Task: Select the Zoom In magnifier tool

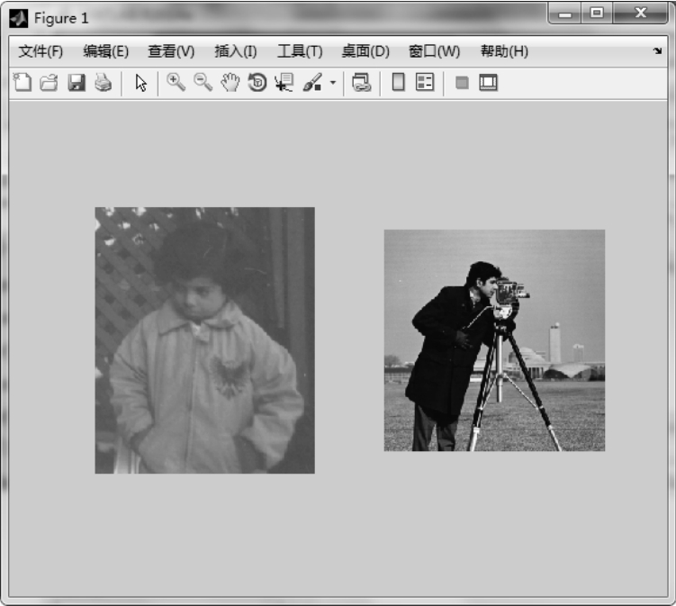Action: point(176,83)
